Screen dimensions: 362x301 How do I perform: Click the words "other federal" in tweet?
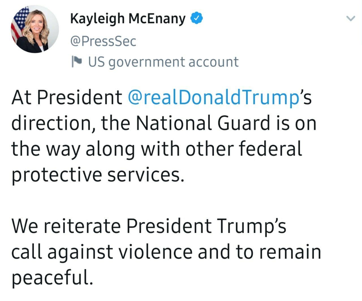(244, 149)
